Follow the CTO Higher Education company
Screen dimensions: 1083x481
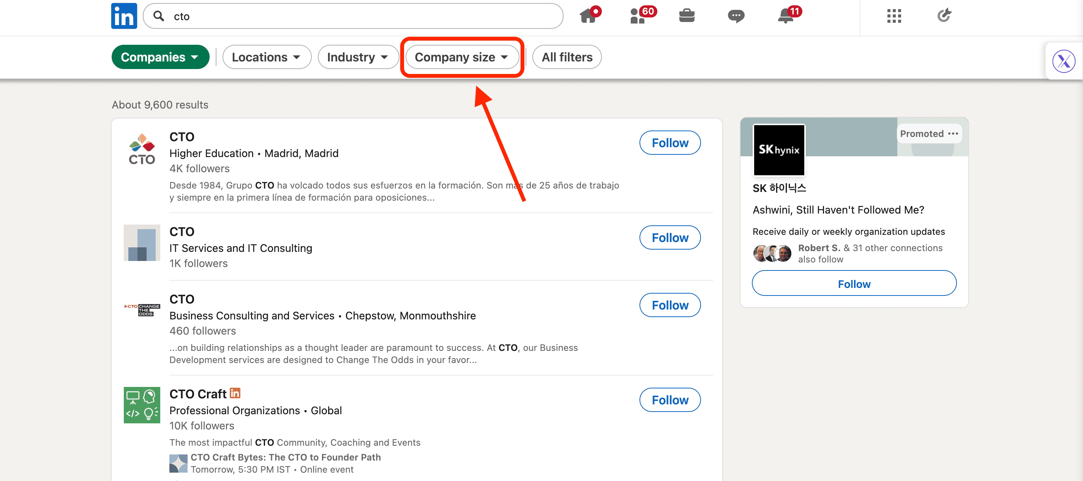pos(670,143)
